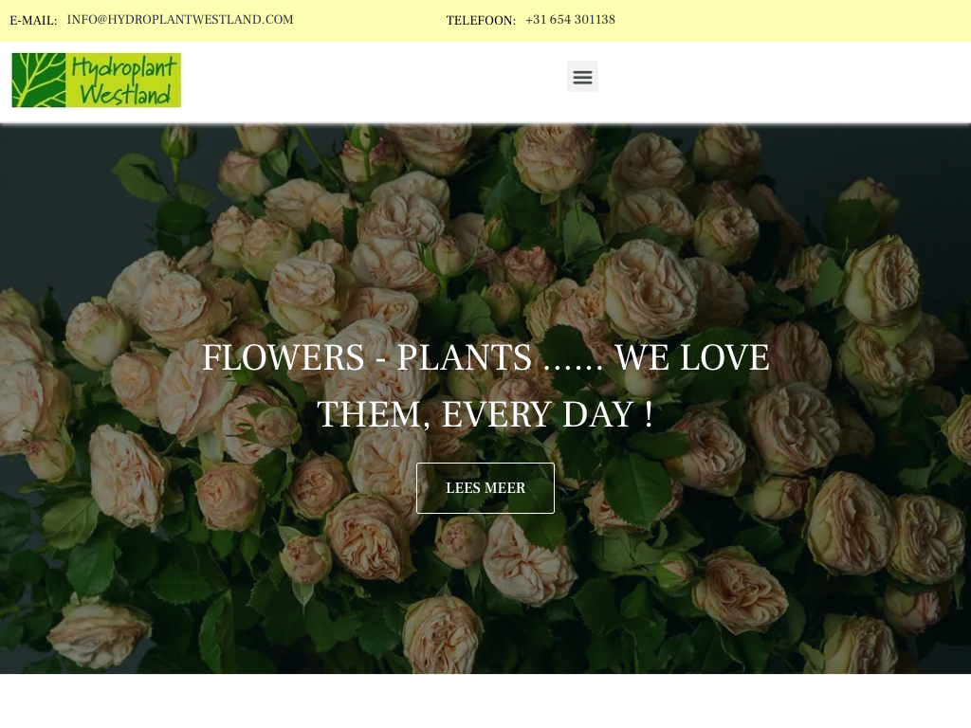Select the 'Hydroplant' word in the logo
The height and width of the screenshot is (728, 971).
[124, 67]
